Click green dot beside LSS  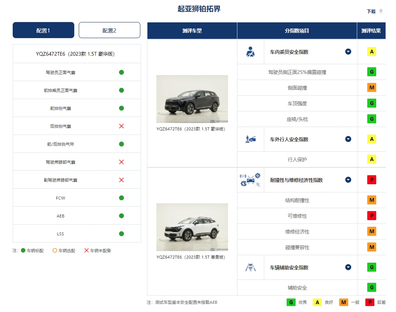[121, 234]
